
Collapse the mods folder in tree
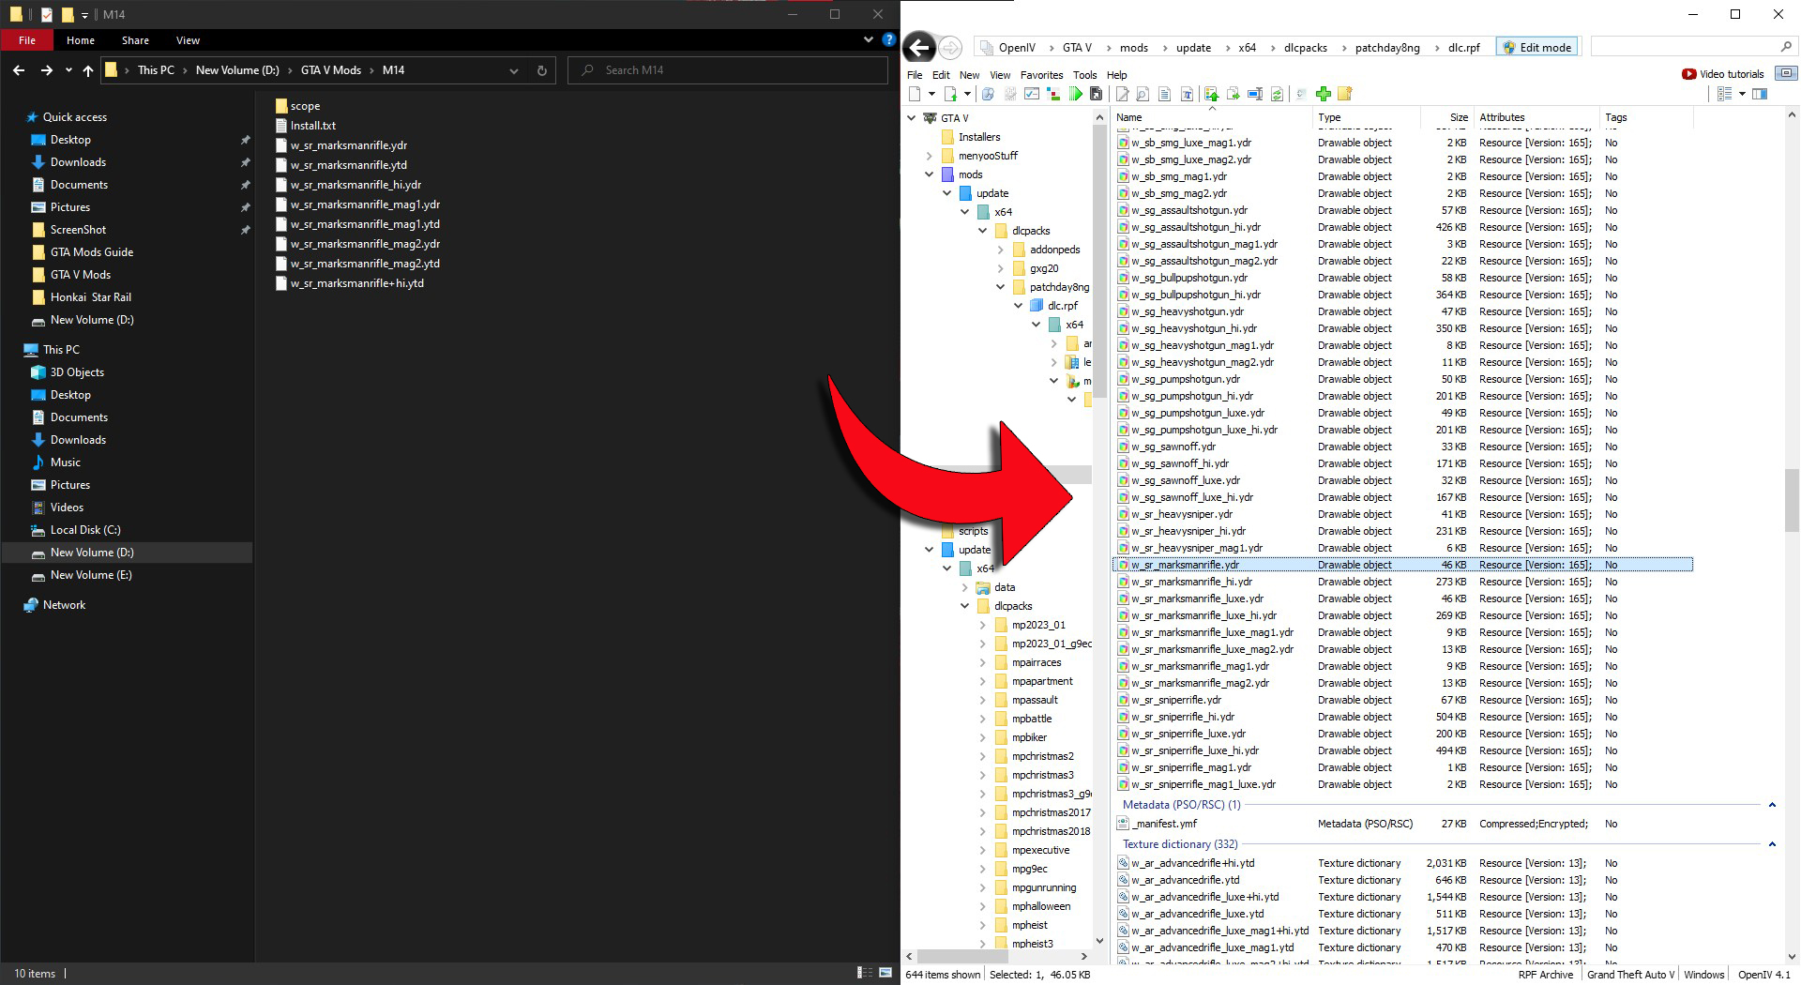930,174
